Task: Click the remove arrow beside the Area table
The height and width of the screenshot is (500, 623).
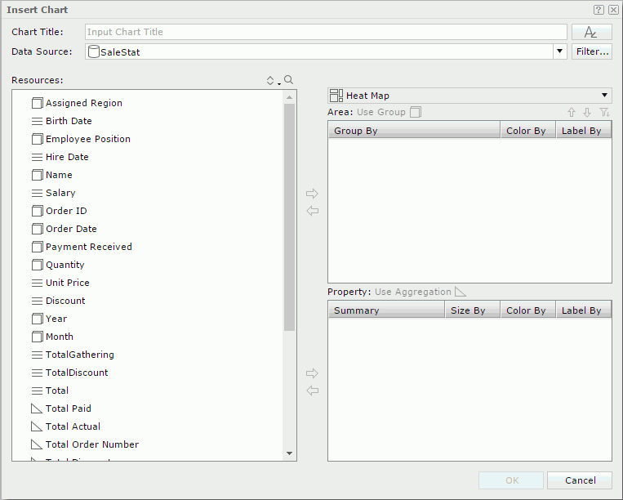Action: 312,211
